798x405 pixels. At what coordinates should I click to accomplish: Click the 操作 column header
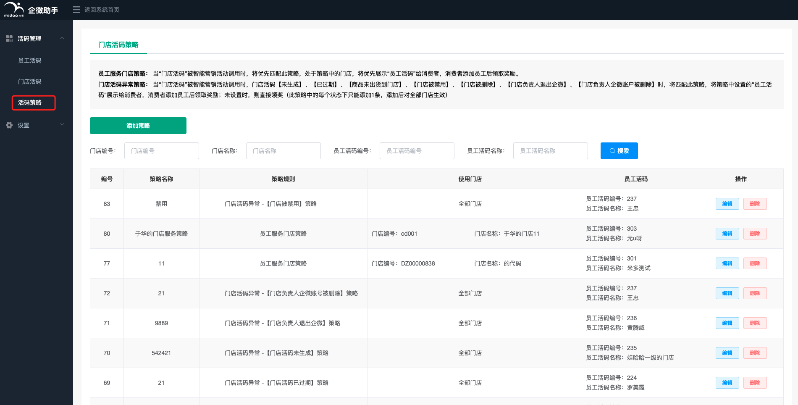click(741, 179)
